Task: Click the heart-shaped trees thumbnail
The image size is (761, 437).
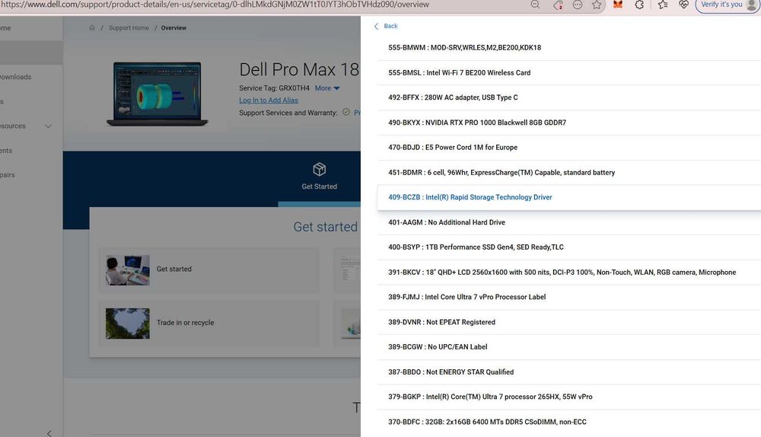Action: pos(128,324)
